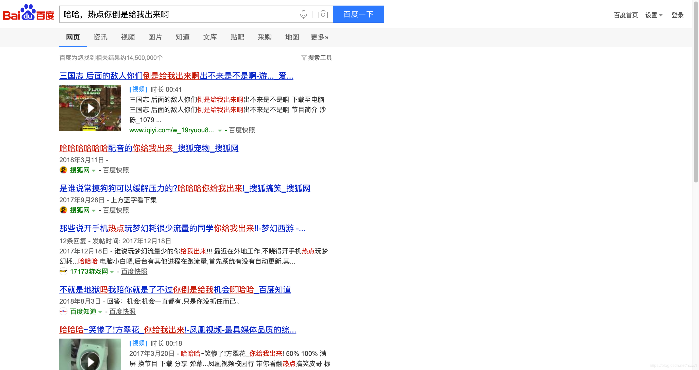
Task: Switch to the 知道 tab
Action: 183,37
